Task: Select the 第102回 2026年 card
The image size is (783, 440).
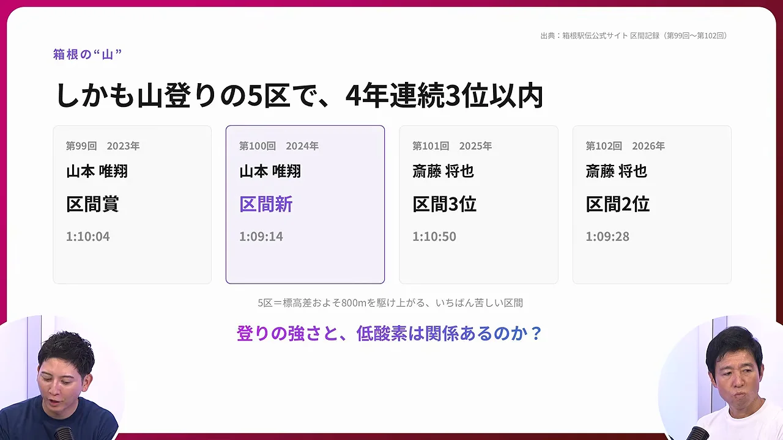Action: pos(652,205)
